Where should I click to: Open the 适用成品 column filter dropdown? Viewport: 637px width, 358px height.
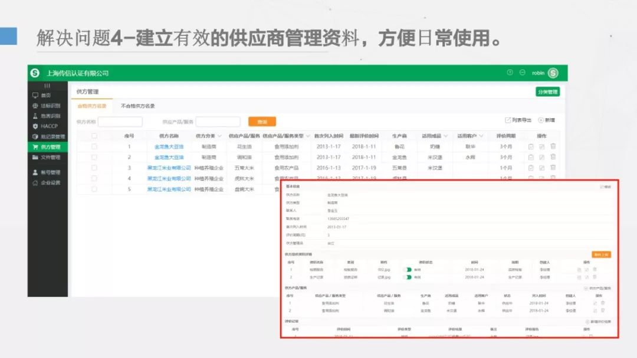click(x=445, y=136)
